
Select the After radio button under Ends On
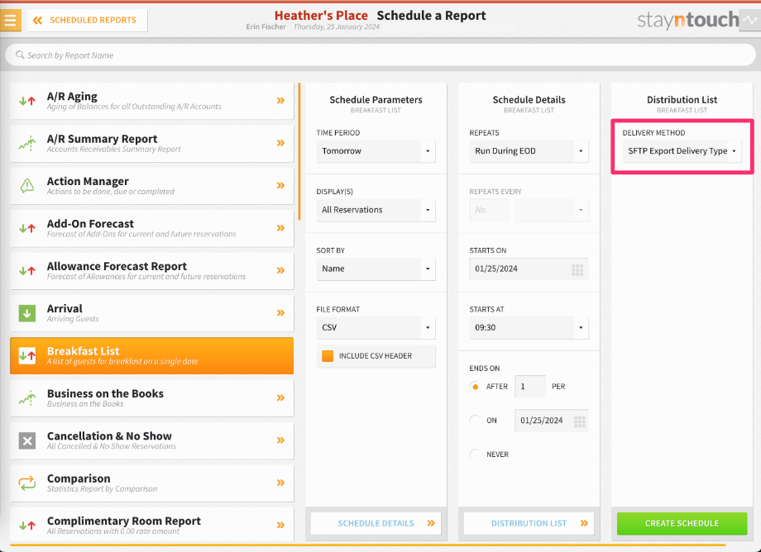475,387
